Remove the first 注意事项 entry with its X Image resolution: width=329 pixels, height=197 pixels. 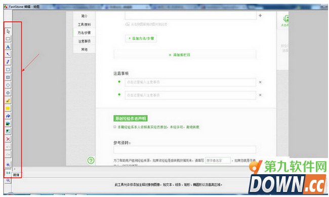[260, 82]
